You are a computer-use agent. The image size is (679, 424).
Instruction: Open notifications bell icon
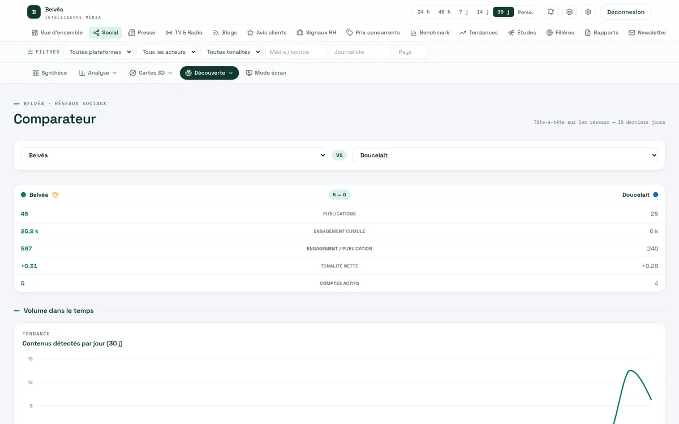pos(551,12)
